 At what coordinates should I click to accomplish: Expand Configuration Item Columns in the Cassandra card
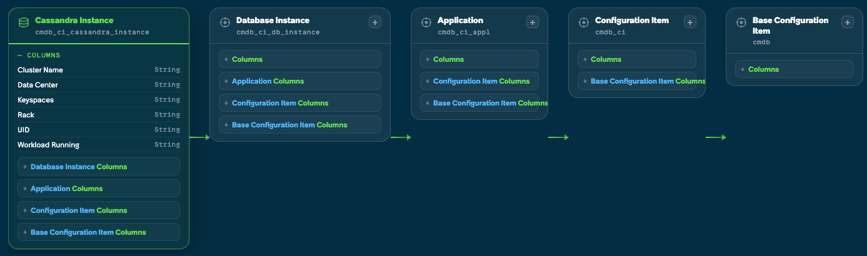tap(99, 210)
